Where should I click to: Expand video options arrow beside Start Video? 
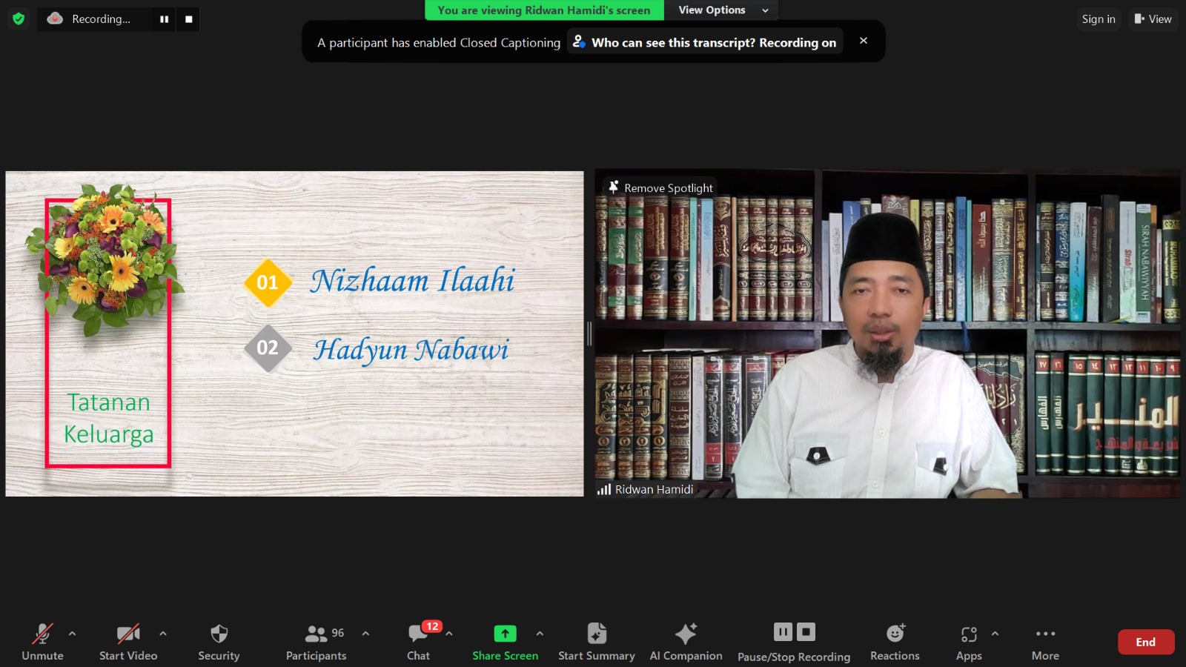point(163,634)
